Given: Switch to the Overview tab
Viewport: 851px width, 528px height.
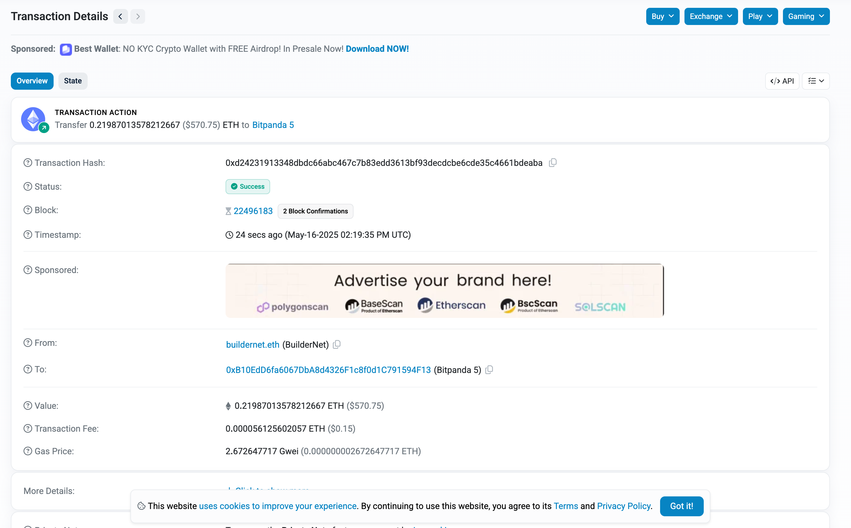Looking at the screenshot, I should coord(32,81).
